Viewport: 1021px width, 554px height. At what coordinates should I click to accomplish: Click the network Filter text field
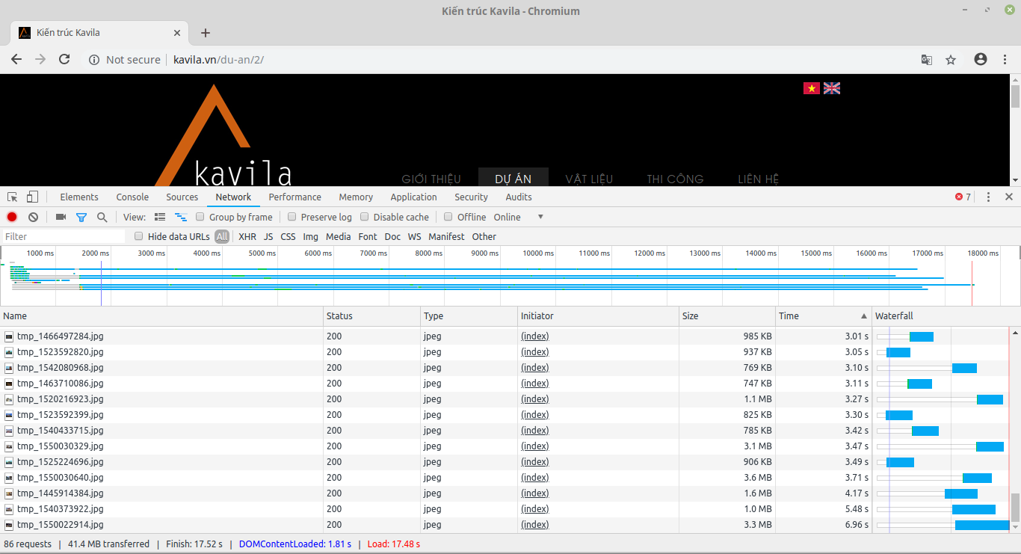point(64,236)
